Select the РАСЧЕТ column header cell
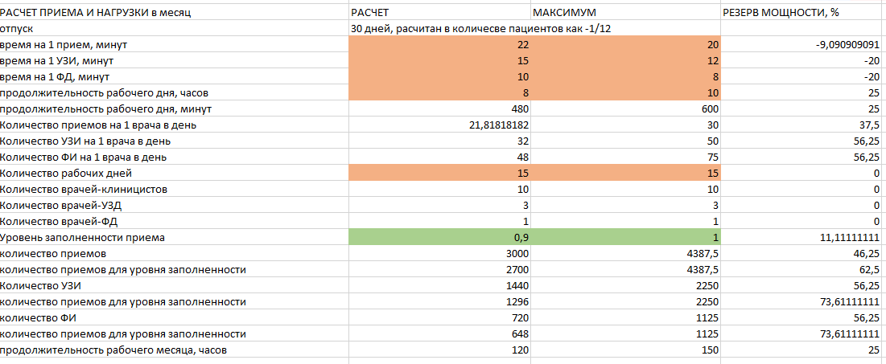The image size is (886, 364). 440,12
